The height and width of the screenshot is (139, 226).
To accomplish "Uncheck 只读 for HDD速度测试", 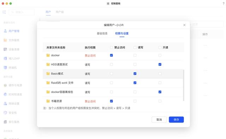I will point(160,65).
